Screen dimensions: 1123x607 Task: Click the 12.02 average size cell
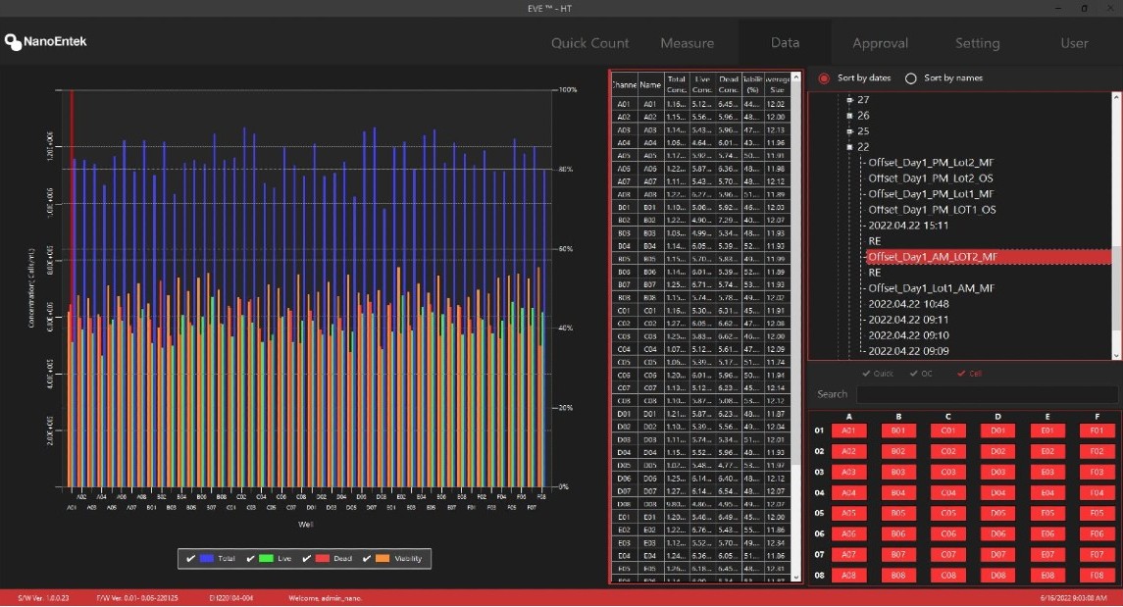[x=777, y=105]
